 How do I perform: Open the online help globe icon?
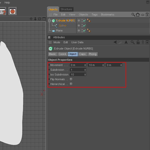[12, 11]
